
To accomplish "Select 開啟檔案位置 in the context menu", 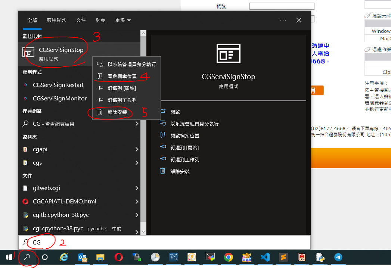I will click(122, 76).
